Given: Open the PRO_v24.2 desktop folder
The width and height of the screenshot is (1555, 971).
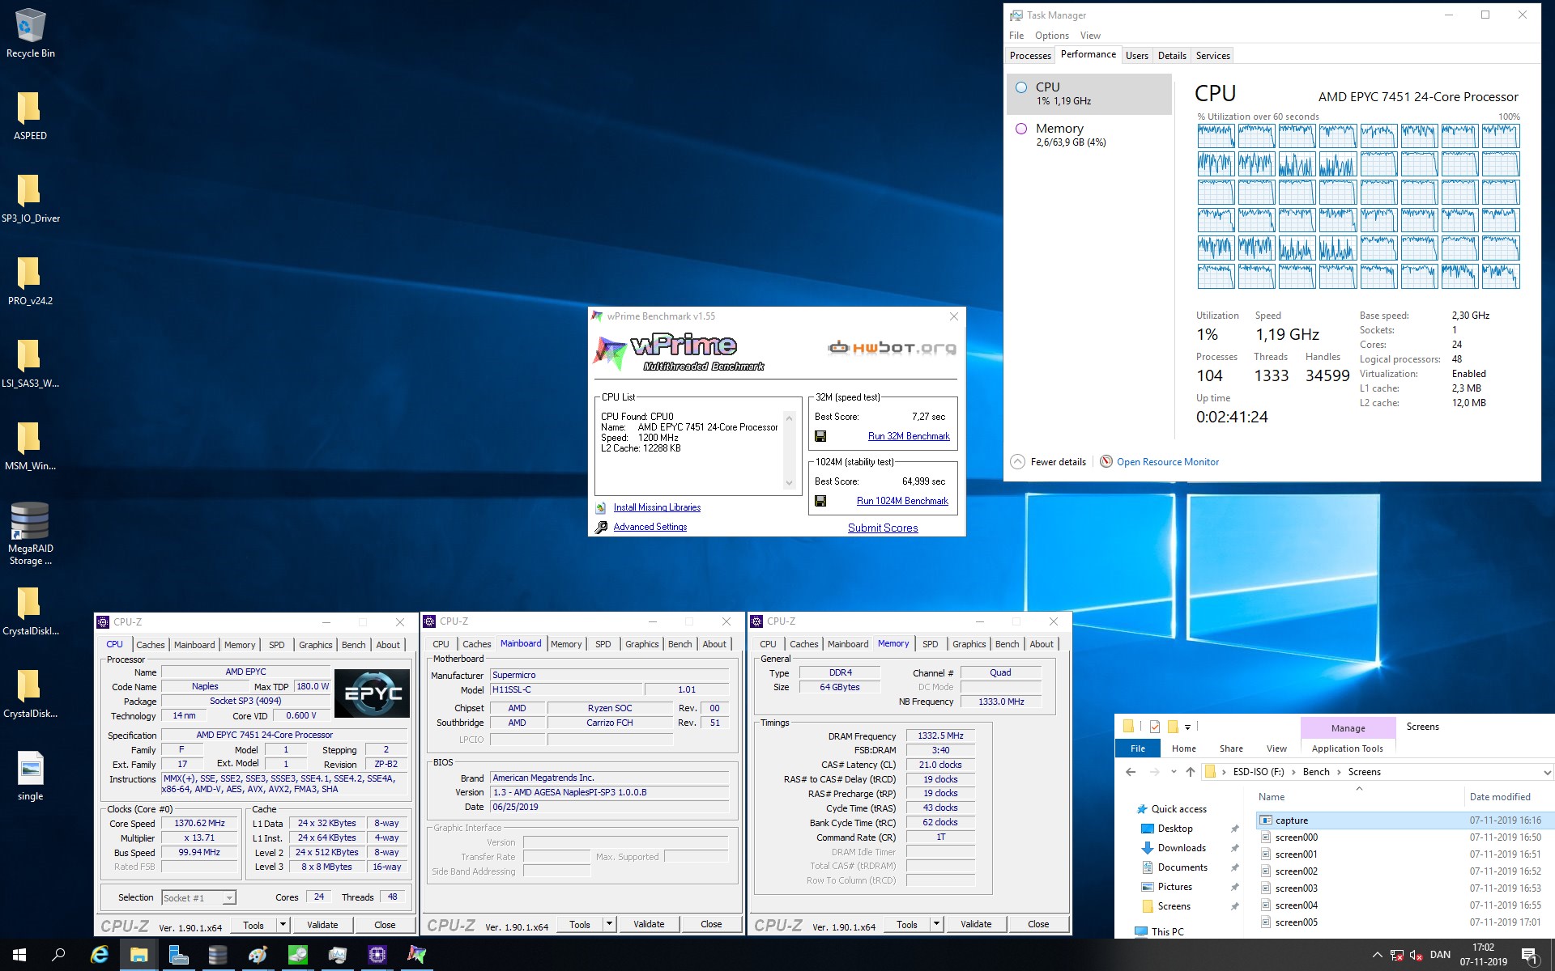Looking at the screenshot, I should click(x=30, y=280).
